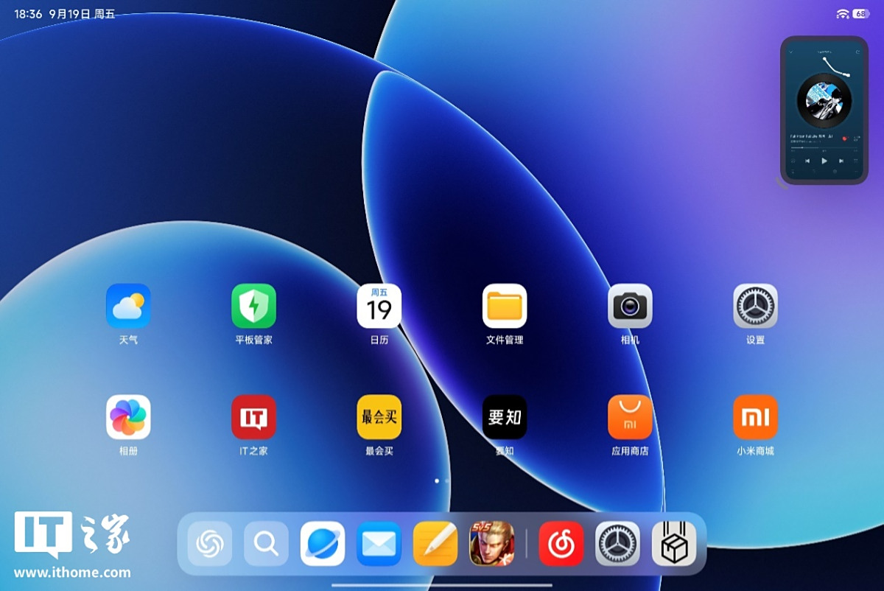Screen dimensions: 884x591
Task: Open the 天气 weather app
Action: point(128,306)
